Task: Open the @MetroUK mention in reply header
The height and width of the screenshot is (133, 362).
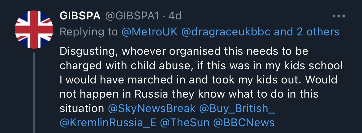Action: [x=149, y=32]
